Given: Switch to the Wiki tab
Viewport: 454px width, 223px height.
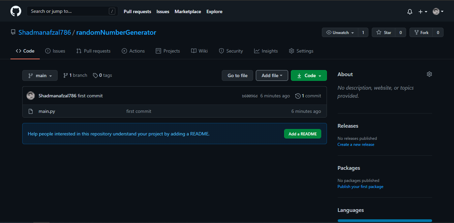Looking at the screenshot, I should (x=199, y=51).
